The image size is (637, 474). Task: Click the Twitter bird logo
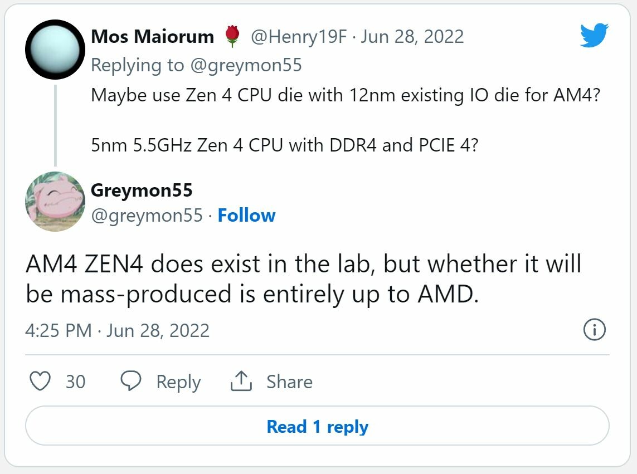[x=594, y=37]
